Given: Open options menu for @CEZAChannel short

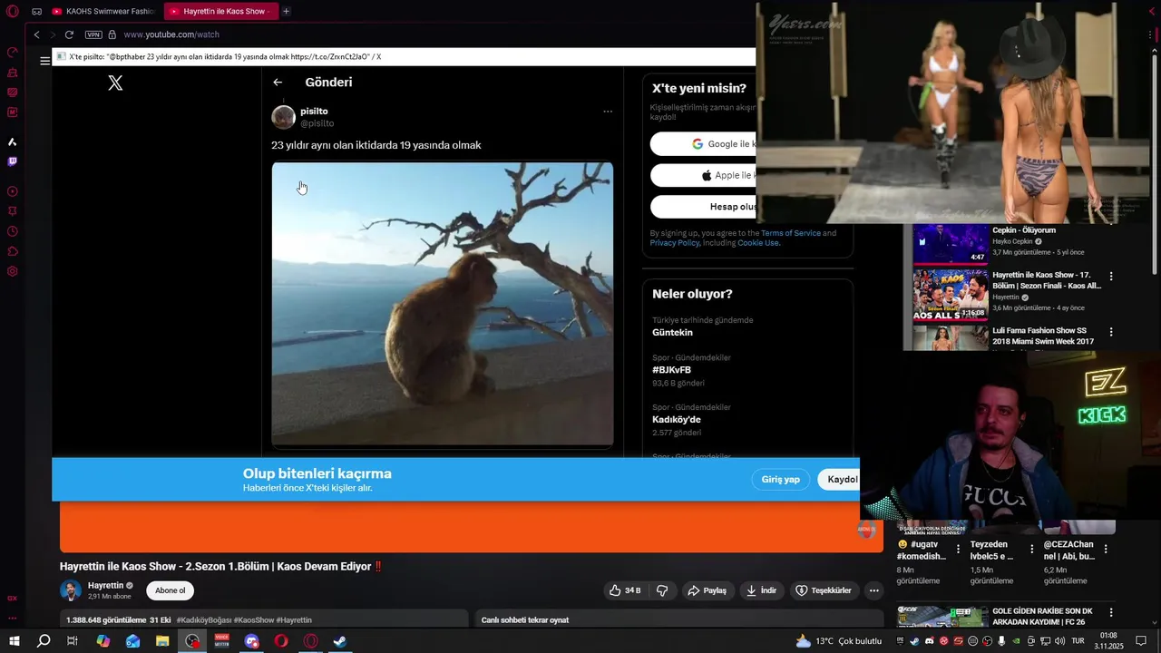Looking at the screenshot, I should click(1106, 550).
